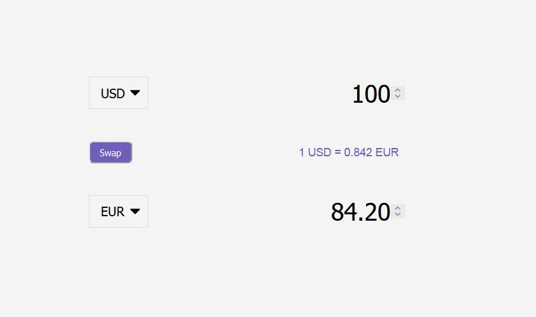Select the spinner control of the USD amount

point(398,93)
